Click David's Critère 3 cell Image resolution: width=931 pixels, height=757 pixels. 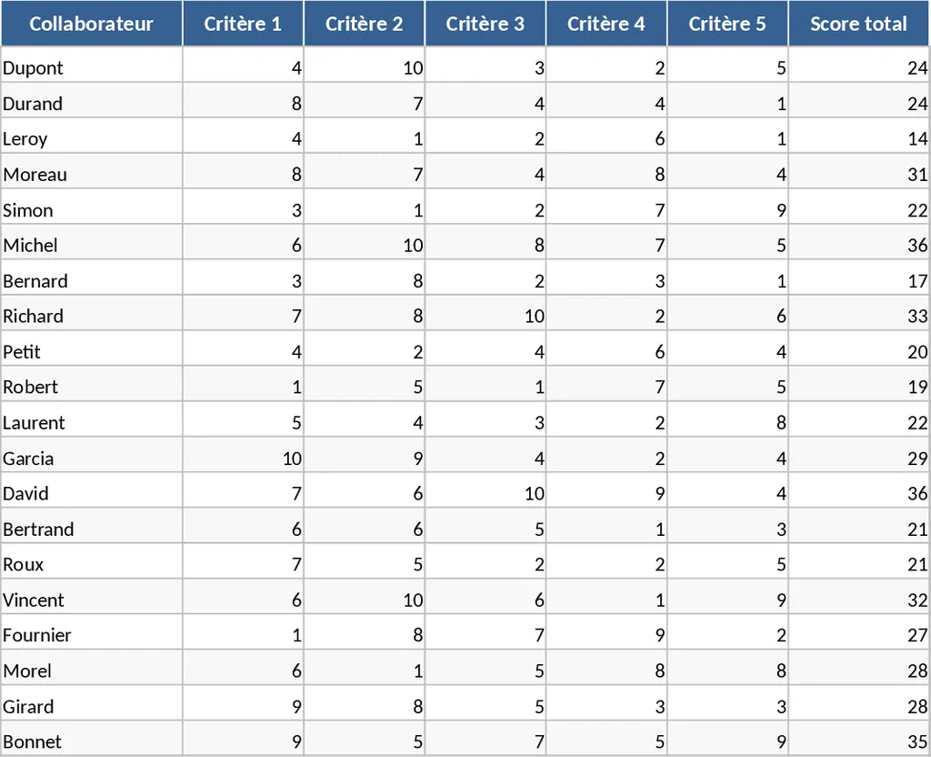pos(486,493)
